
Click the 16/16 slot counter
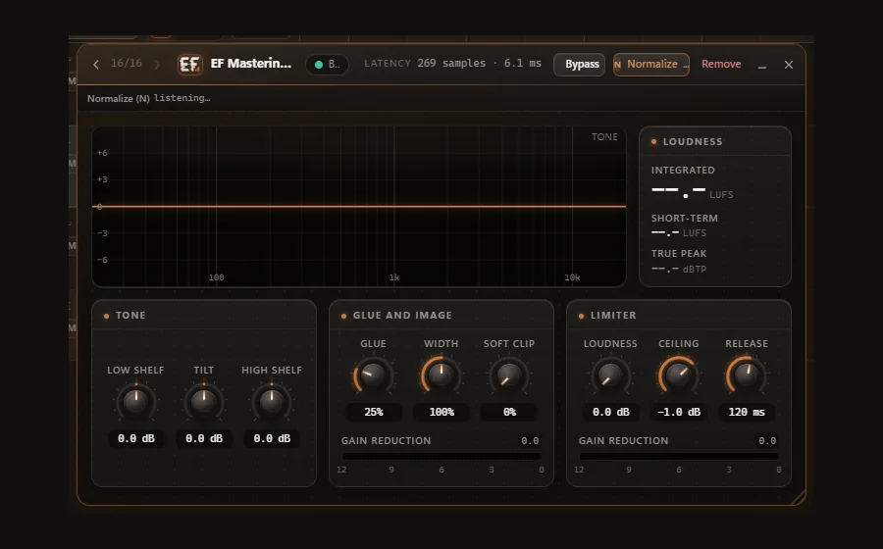(127, 63)
